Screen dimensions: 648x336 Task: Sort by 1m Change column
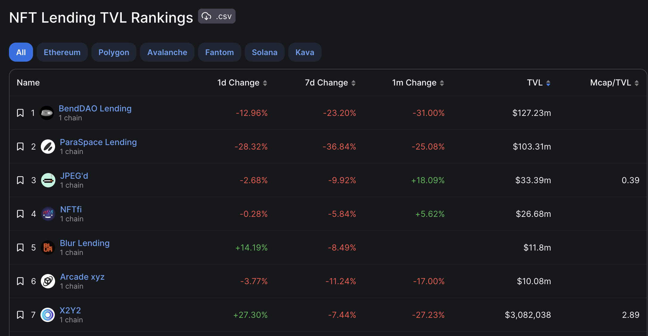(418, 83)
